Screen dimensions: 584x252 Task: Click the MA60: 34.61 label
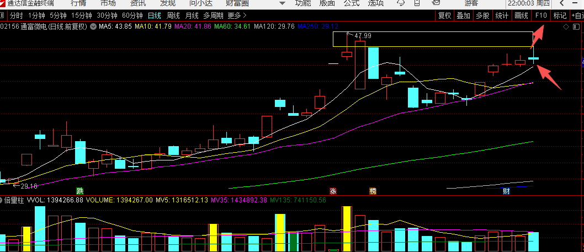tap(232, 27)
